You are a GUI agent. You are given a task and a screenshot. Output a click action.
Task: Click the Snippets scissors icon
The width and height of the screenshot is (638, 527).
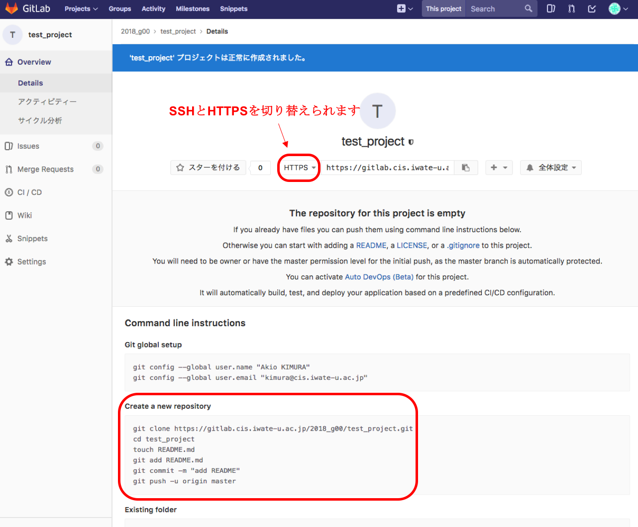(x=9, y=239)
